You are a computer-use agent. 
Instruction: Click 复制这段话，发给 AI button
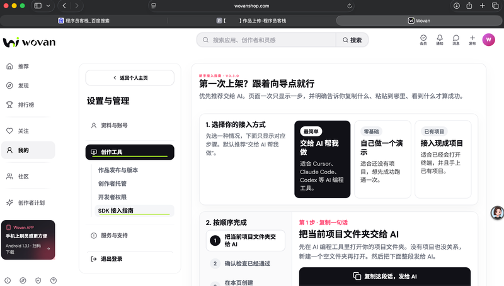tap(385, 277)
